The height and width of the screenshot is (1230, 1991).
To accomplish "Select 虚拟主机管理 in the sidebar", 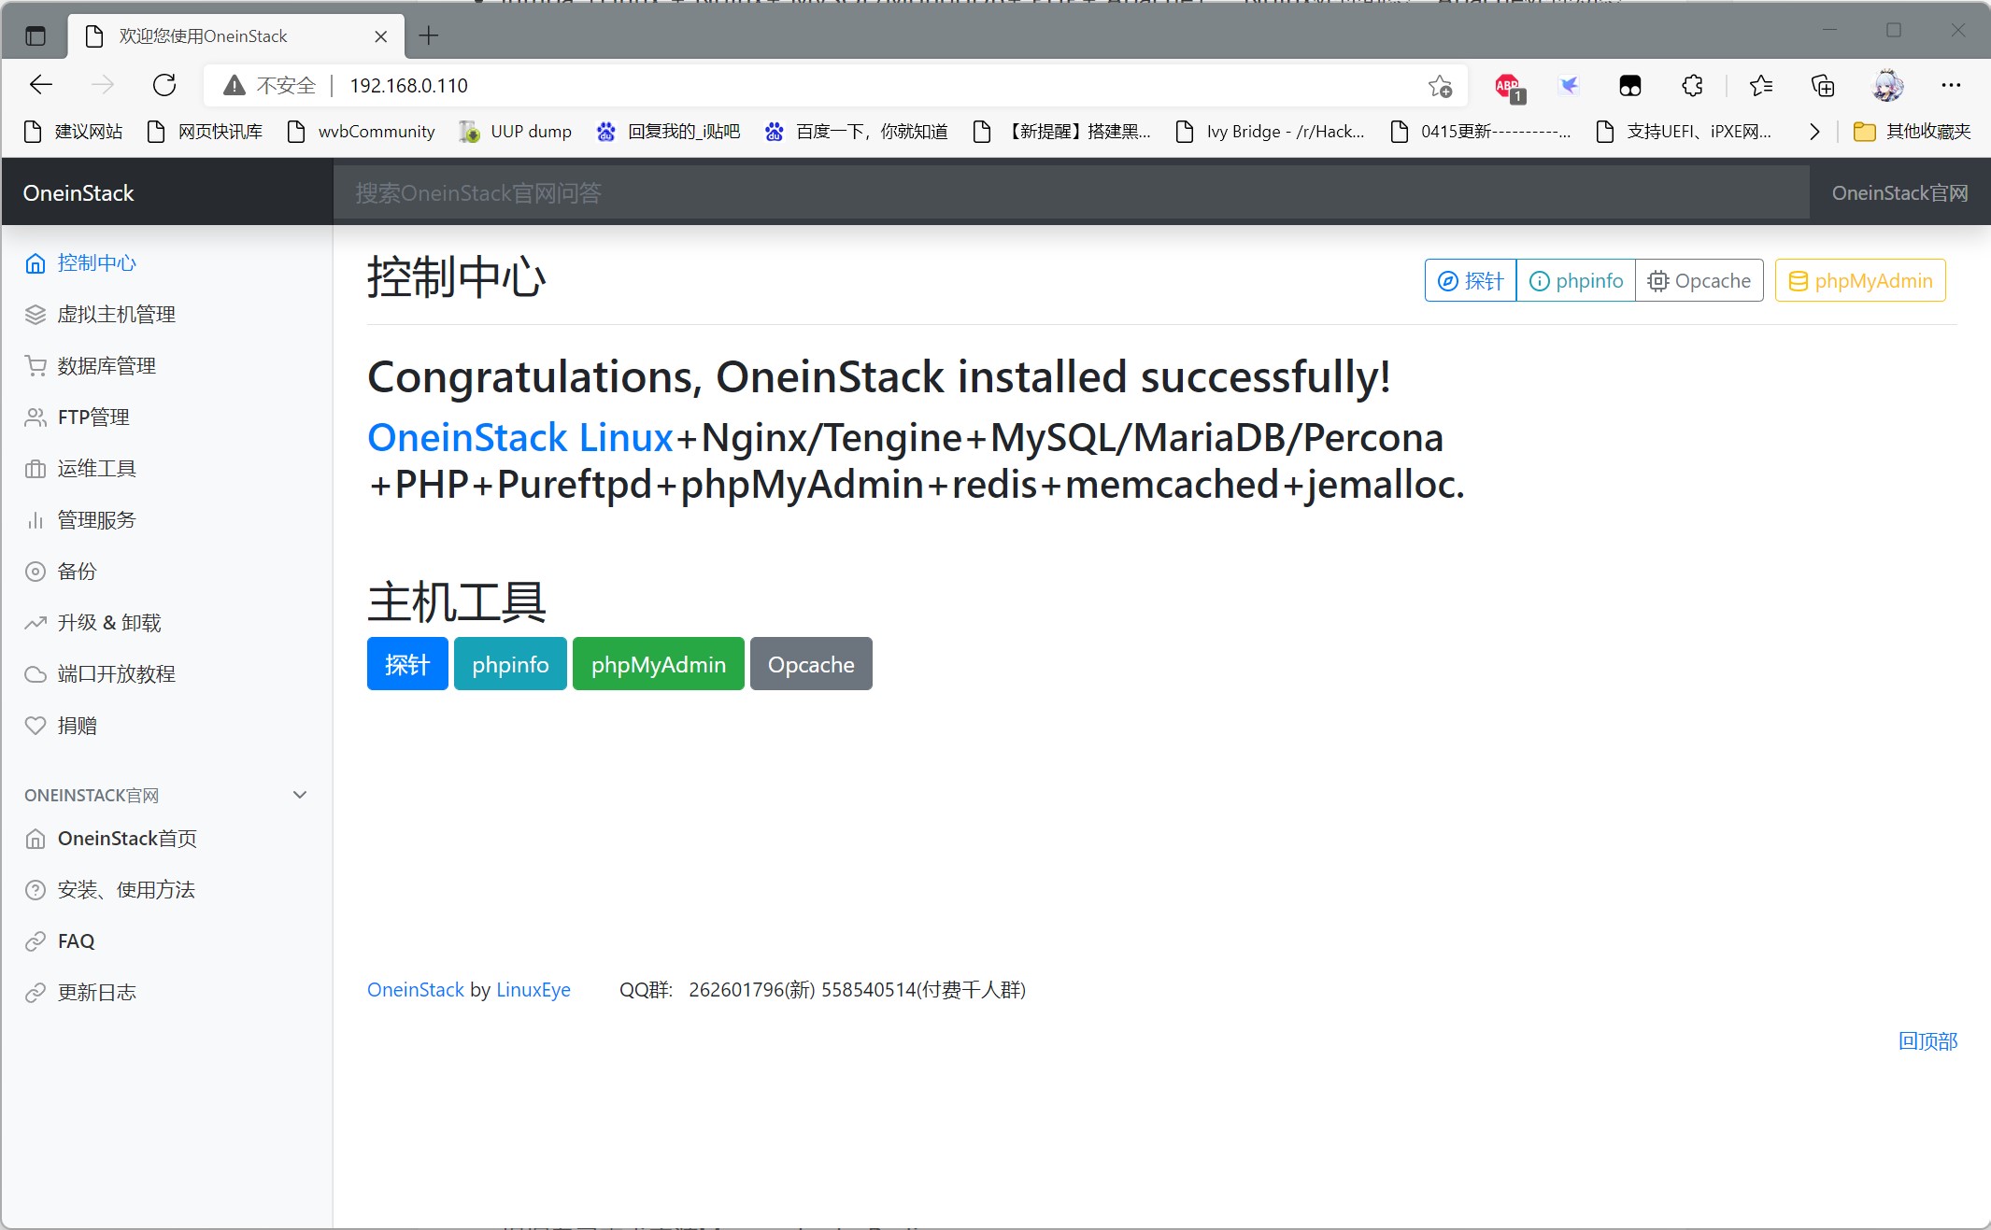I will click(x=116, y=315).
